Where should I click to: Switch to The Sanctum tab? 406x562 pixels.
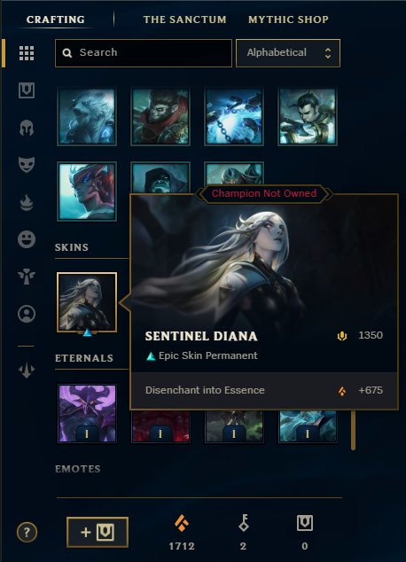[x=184, y=20]
